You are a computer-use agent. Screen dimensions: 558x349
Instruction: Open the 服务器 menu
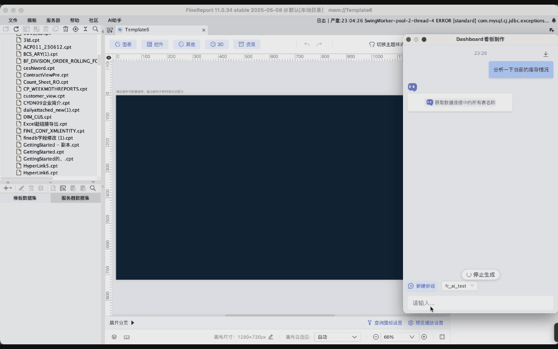point(53,20)
